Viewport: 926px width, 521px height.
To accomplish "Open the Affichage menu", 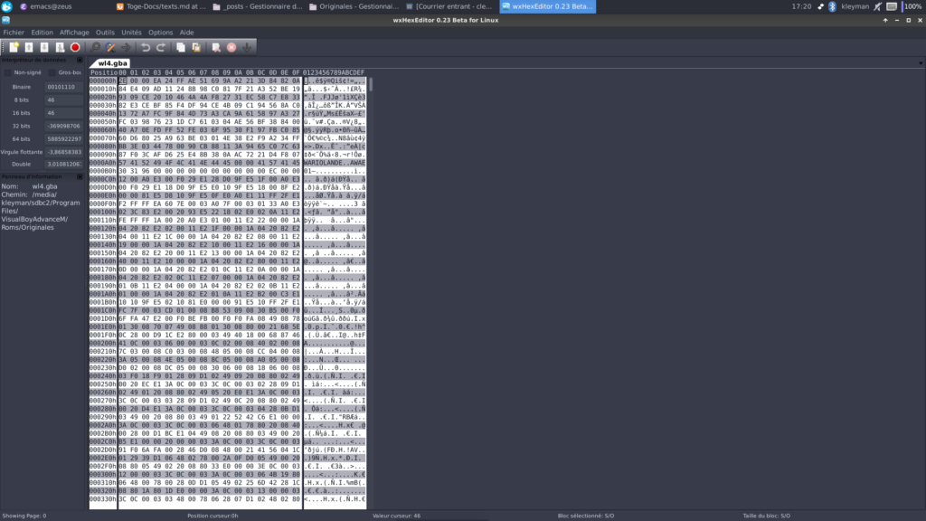I will (x=74, y=33).
